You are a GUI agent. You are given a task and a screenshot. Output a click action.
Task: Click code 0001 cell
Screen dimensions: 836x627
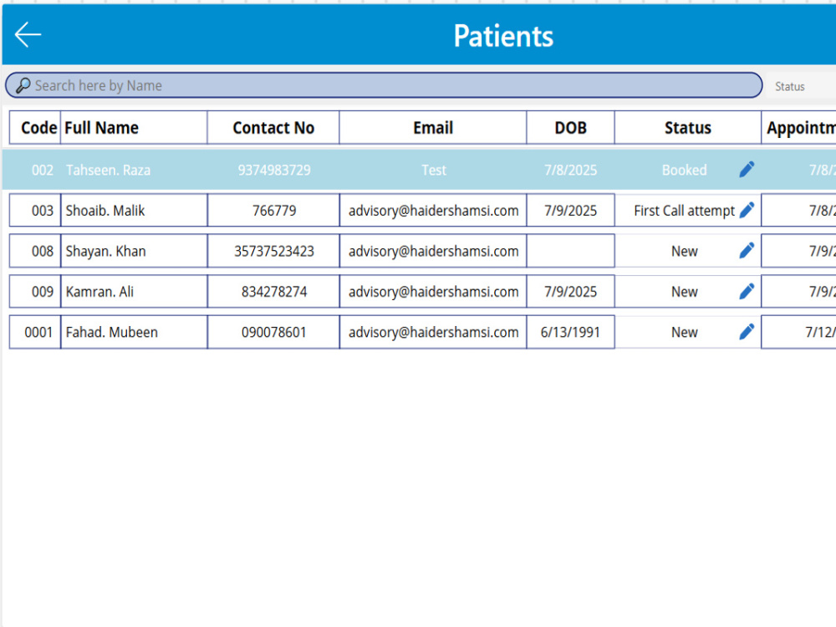(35, 332)
